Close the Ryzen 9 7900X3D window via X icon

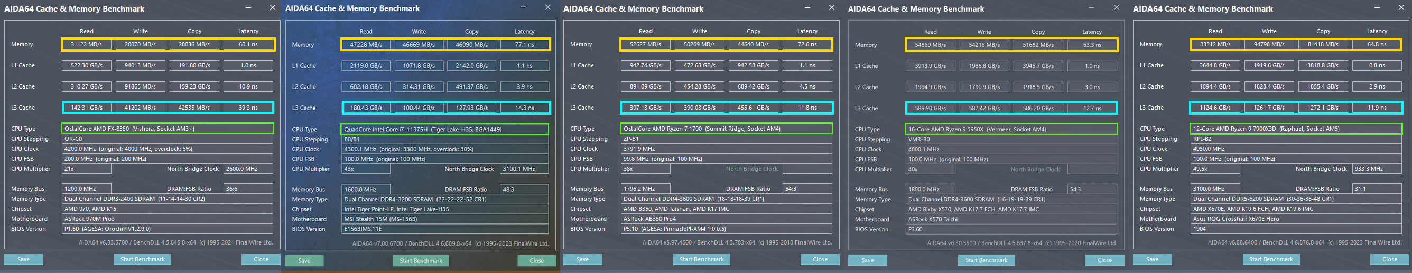point(1401,8)
